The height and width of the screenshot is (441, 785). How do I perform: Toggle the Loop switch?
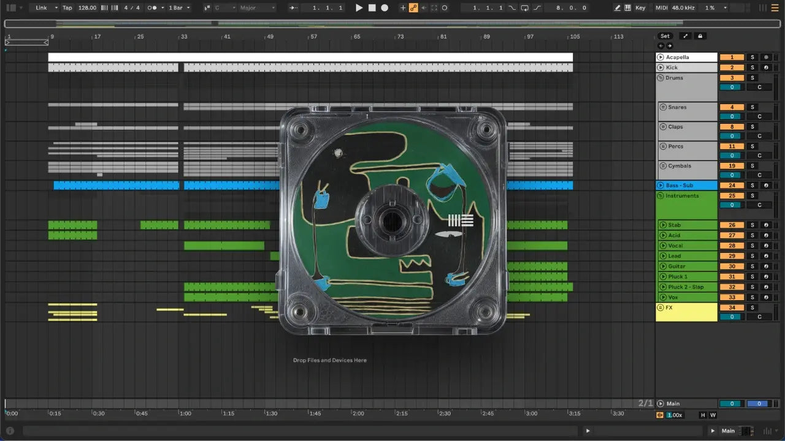pos(525,8)
